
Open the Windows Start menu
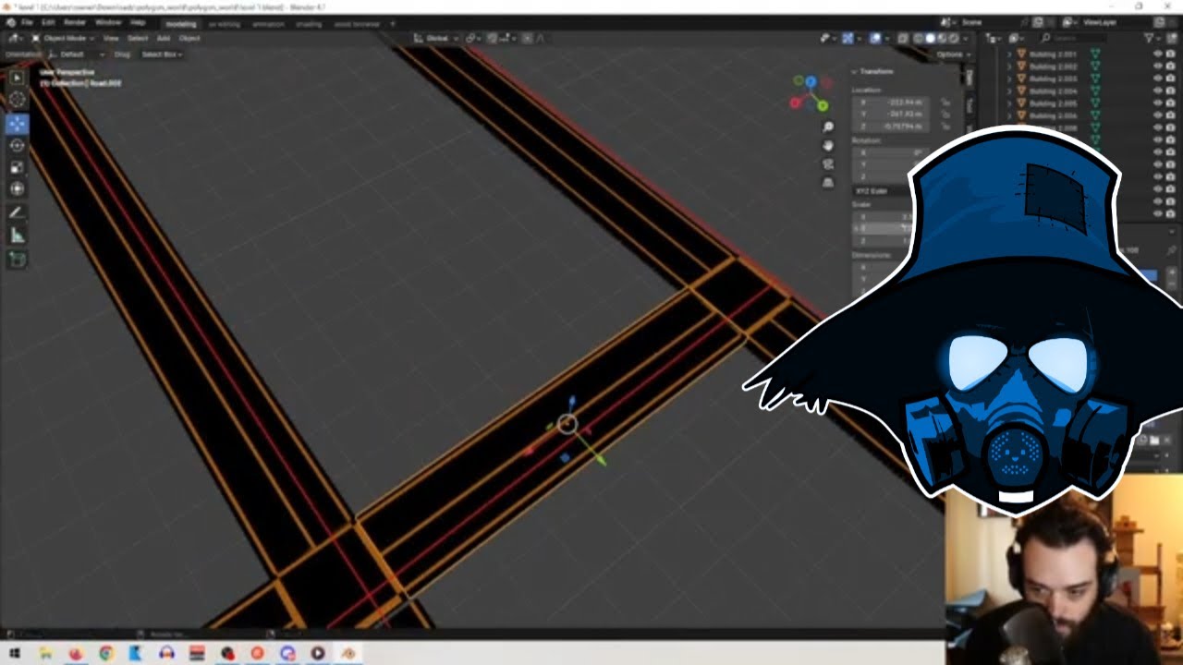coord(15,653)
